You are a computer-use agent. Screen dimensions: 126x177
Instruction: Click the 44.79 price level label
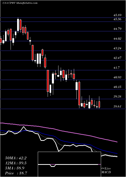pos(117,29)
